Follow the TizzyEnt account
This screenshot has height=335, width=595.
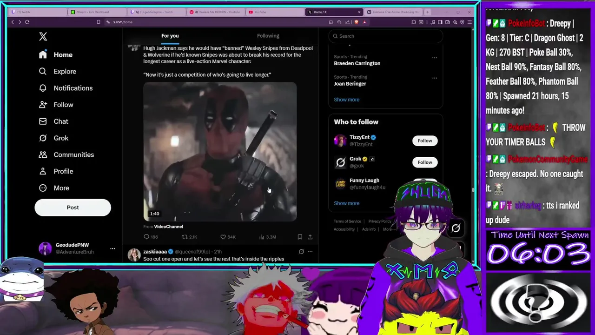[425, 141]
